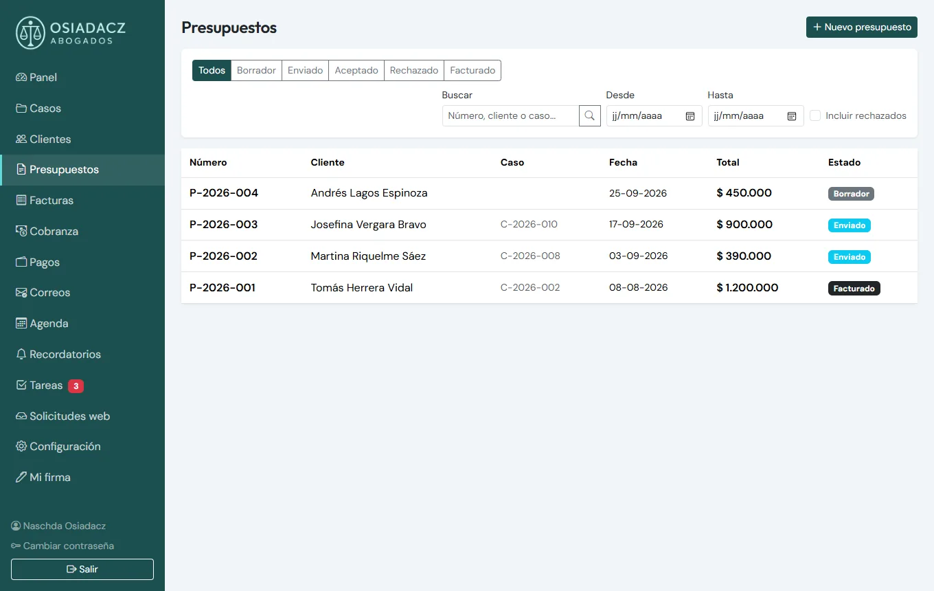Open the Desde date picker calendar icon

point(690,116)
